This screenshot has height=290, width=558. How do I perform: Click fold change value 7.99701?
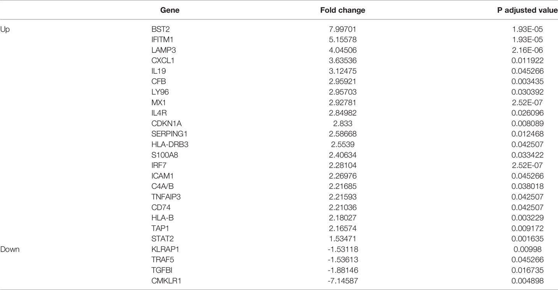(x=343, y=29)
